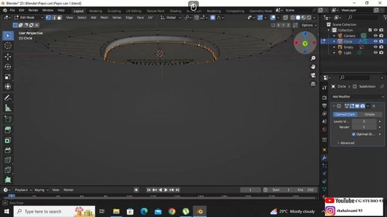The height and width of the screenshot is (217, 387).
Task: Select the Scale tool
Action: (8, 77)
